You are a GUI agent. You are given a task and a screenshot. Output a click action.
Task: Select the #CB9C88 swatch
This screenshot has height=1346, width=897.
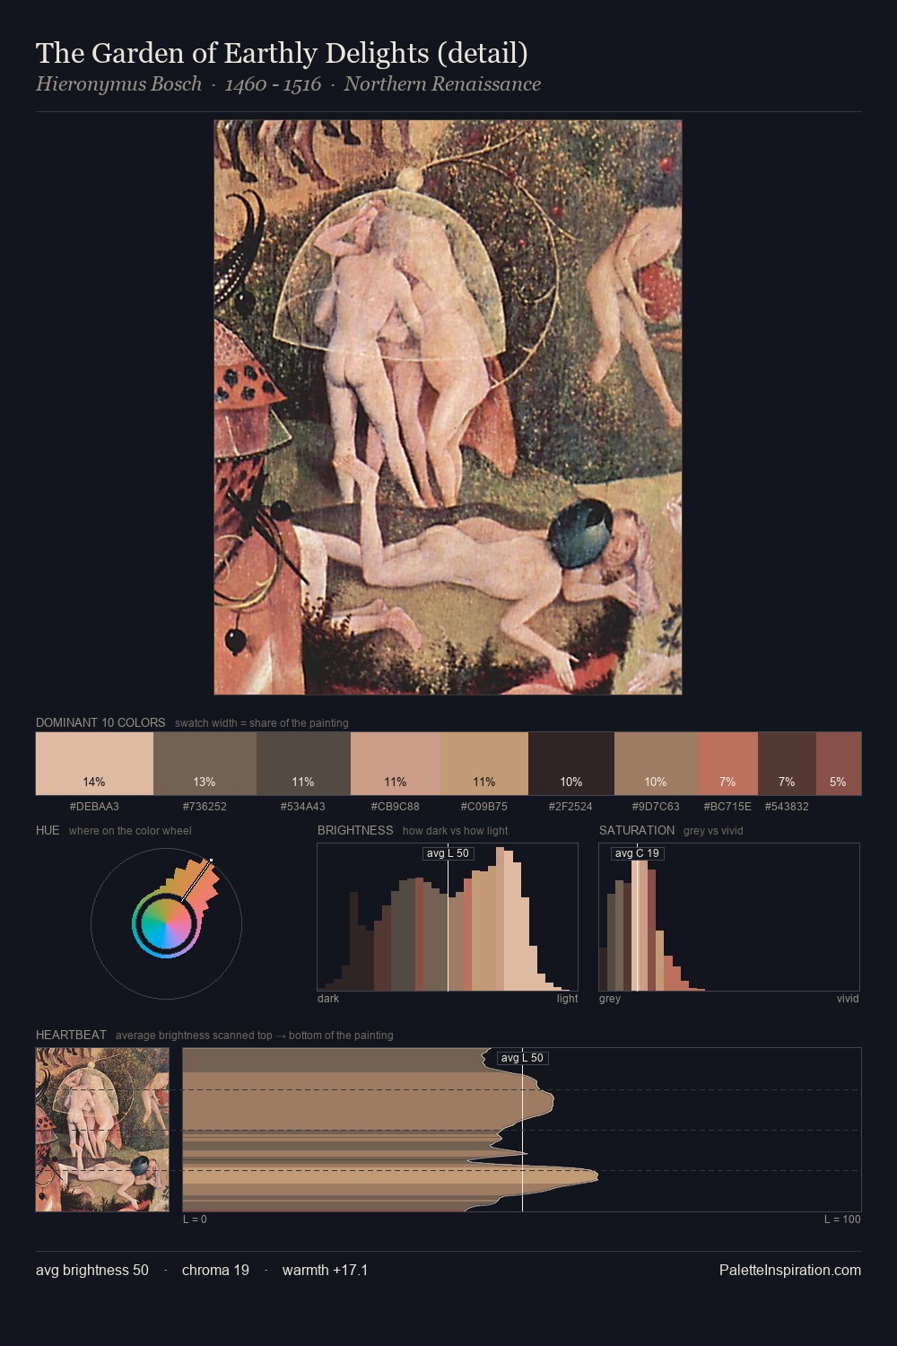tap(395, 764)
